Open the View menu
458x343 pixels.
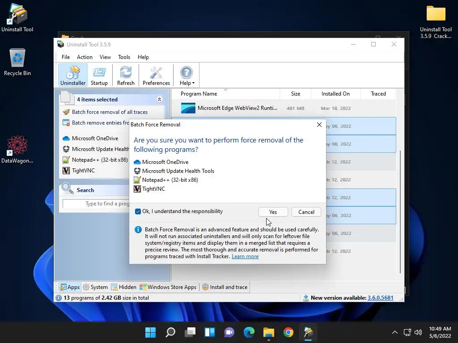click(105, 57)
